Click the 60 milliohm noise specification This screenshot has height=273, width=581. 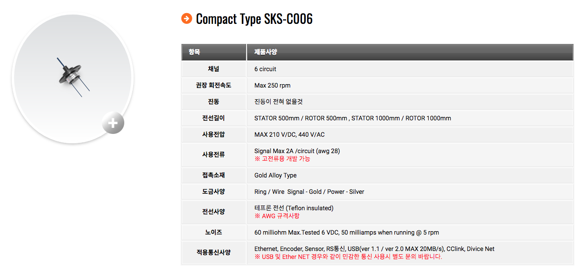pyautogui.click(x=347, y=232)
